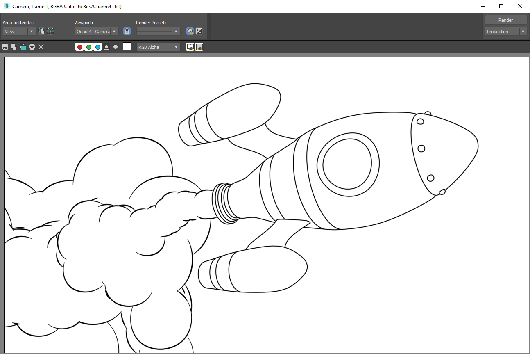530x354 pixels.
Task: Click the Copy Image icon
Action: pyautogui.click(x=14, y=47)
